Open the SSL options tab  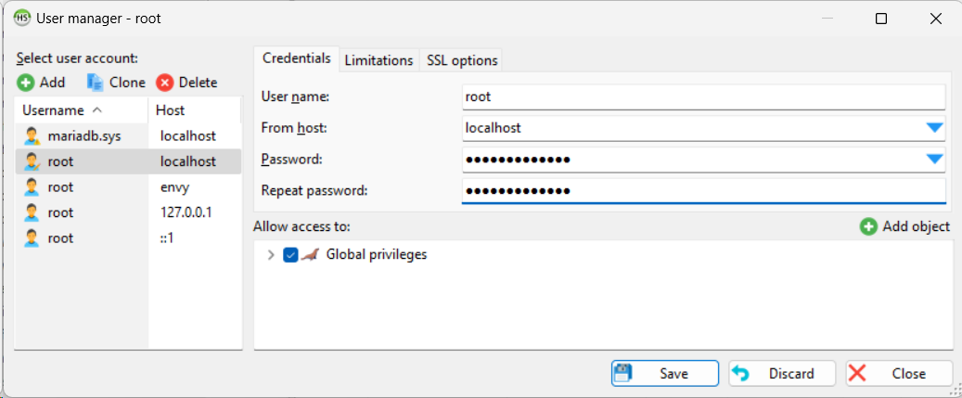(462, 60)
